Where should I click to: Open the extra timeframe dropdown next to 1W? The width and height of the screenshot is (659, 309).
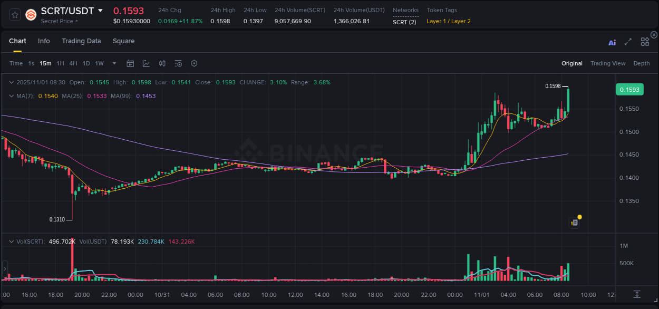click(113, 63)
